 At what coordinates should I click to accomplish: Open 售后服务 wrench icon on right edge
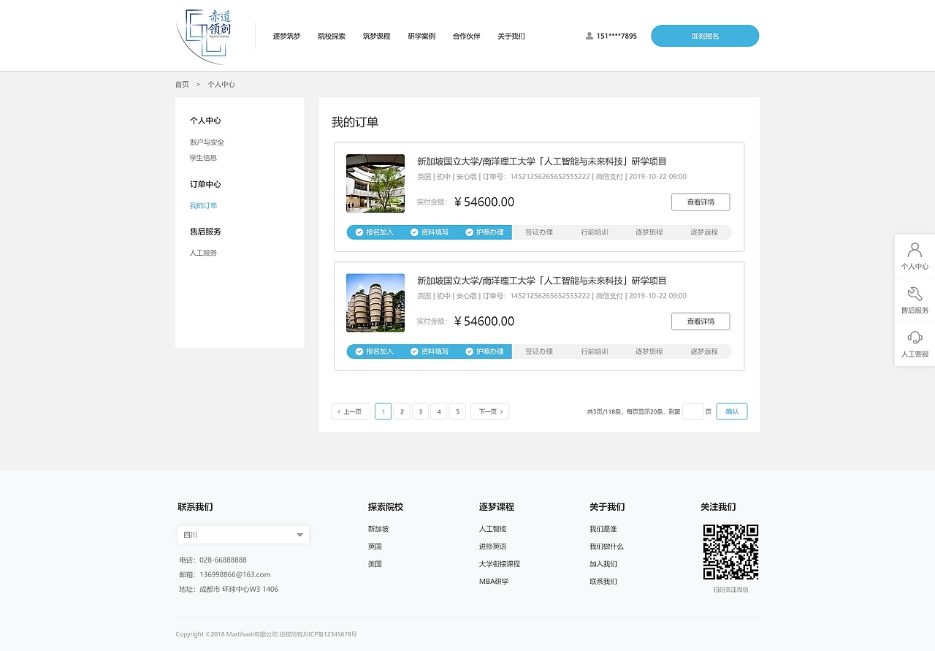(x=915, y=294)
